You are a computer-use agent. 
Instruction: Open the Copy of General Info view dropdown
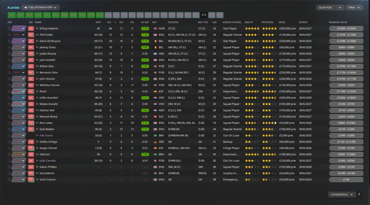pos(40,8)
